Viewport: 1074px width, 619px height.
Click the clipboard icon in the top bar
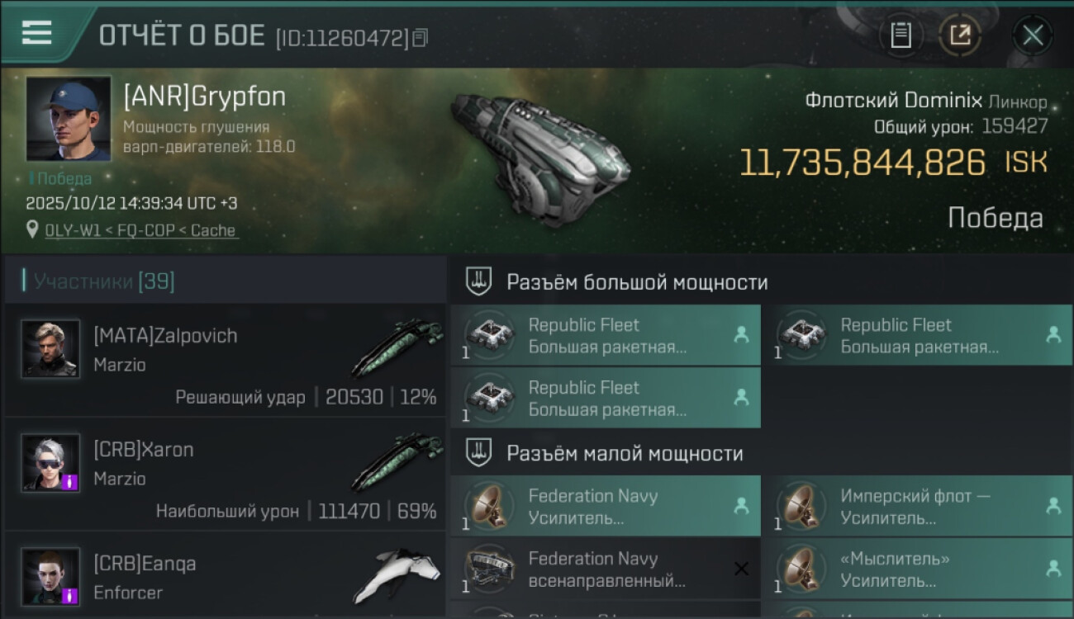901,35
